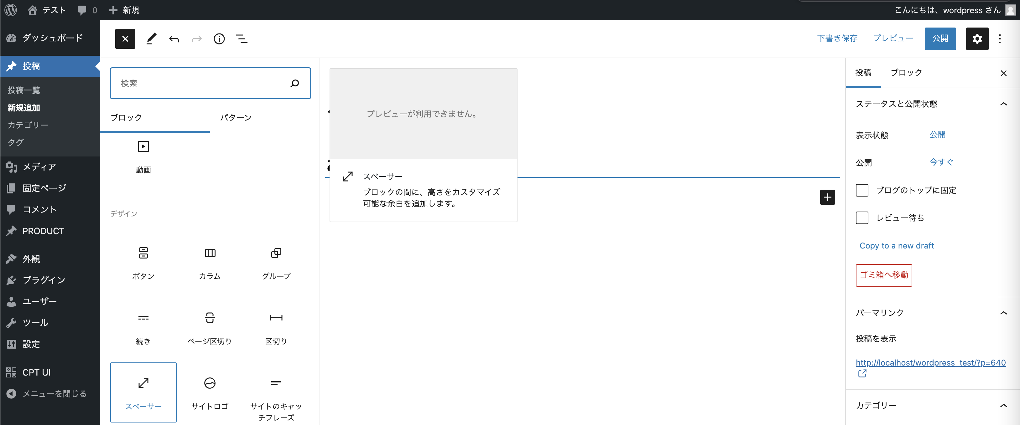Viewport: 1020px width, 425px height.
Task: Open the list view outline
Action: [x=242, y=39]
